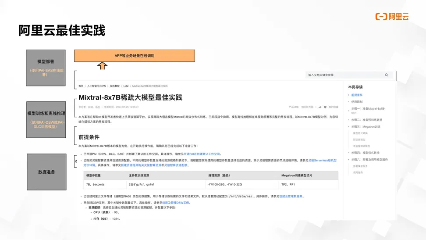
Task: Jump to 步骤六：部署及调用模型服务
Action: (x=369, y=160)
